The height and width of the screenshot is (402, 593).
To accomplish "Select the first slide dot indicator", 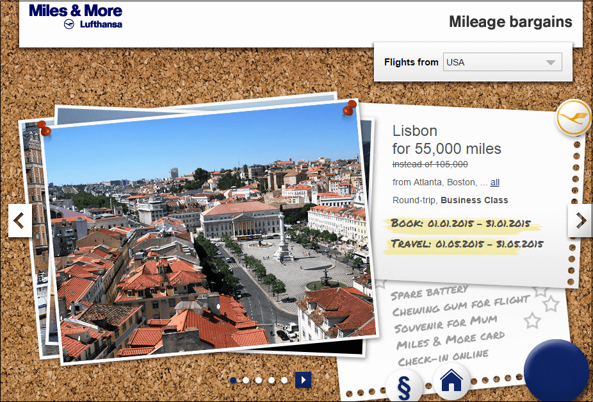I will pos(233,380).
